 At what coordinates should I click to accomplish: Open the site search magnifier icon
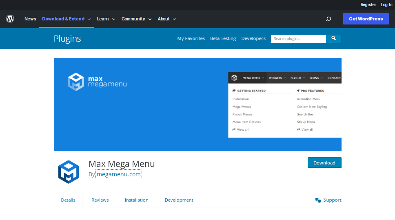pos(328,19)
